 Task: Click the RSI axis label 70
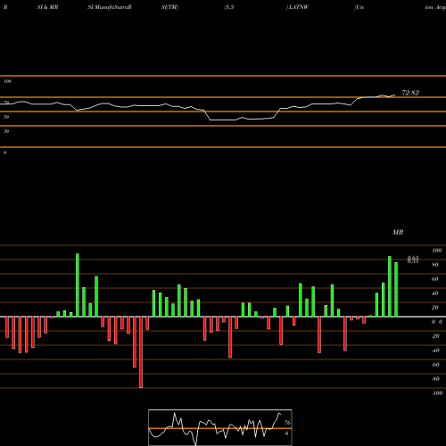6,103
